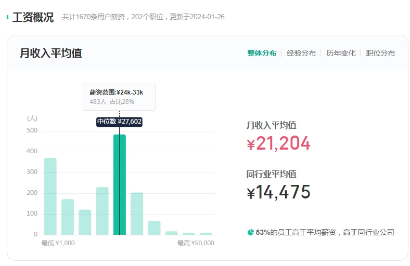This screenshot has width=410, height=266.
Task: Click the ¥14,475 industry average value
Action: pyautogui.click(x=278, y=192)
